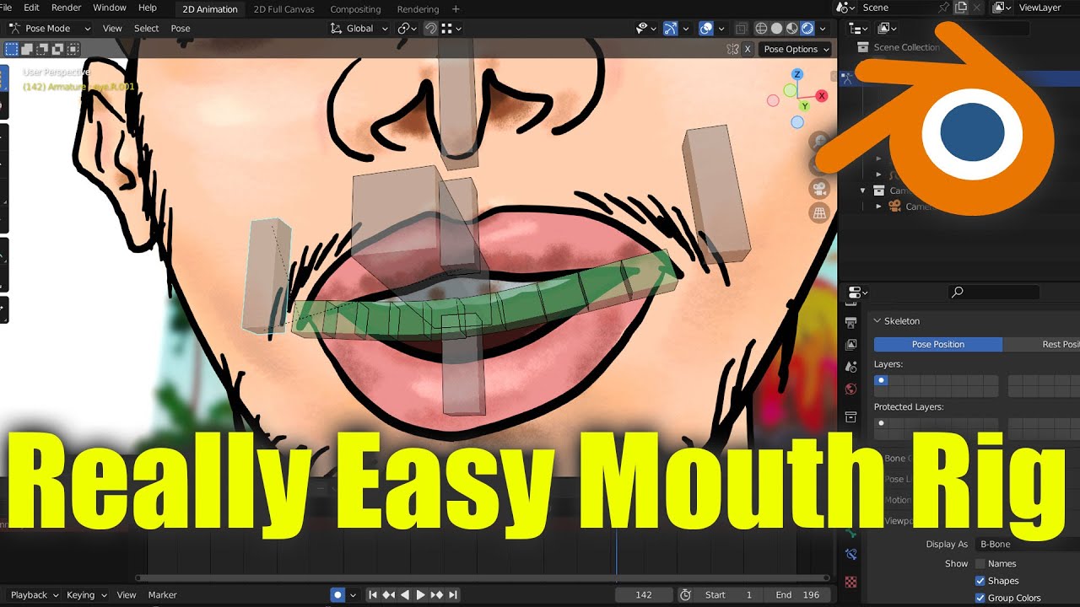Click the End frame field showing 196
Screen dimensions: 1080x607
[797, 594]
